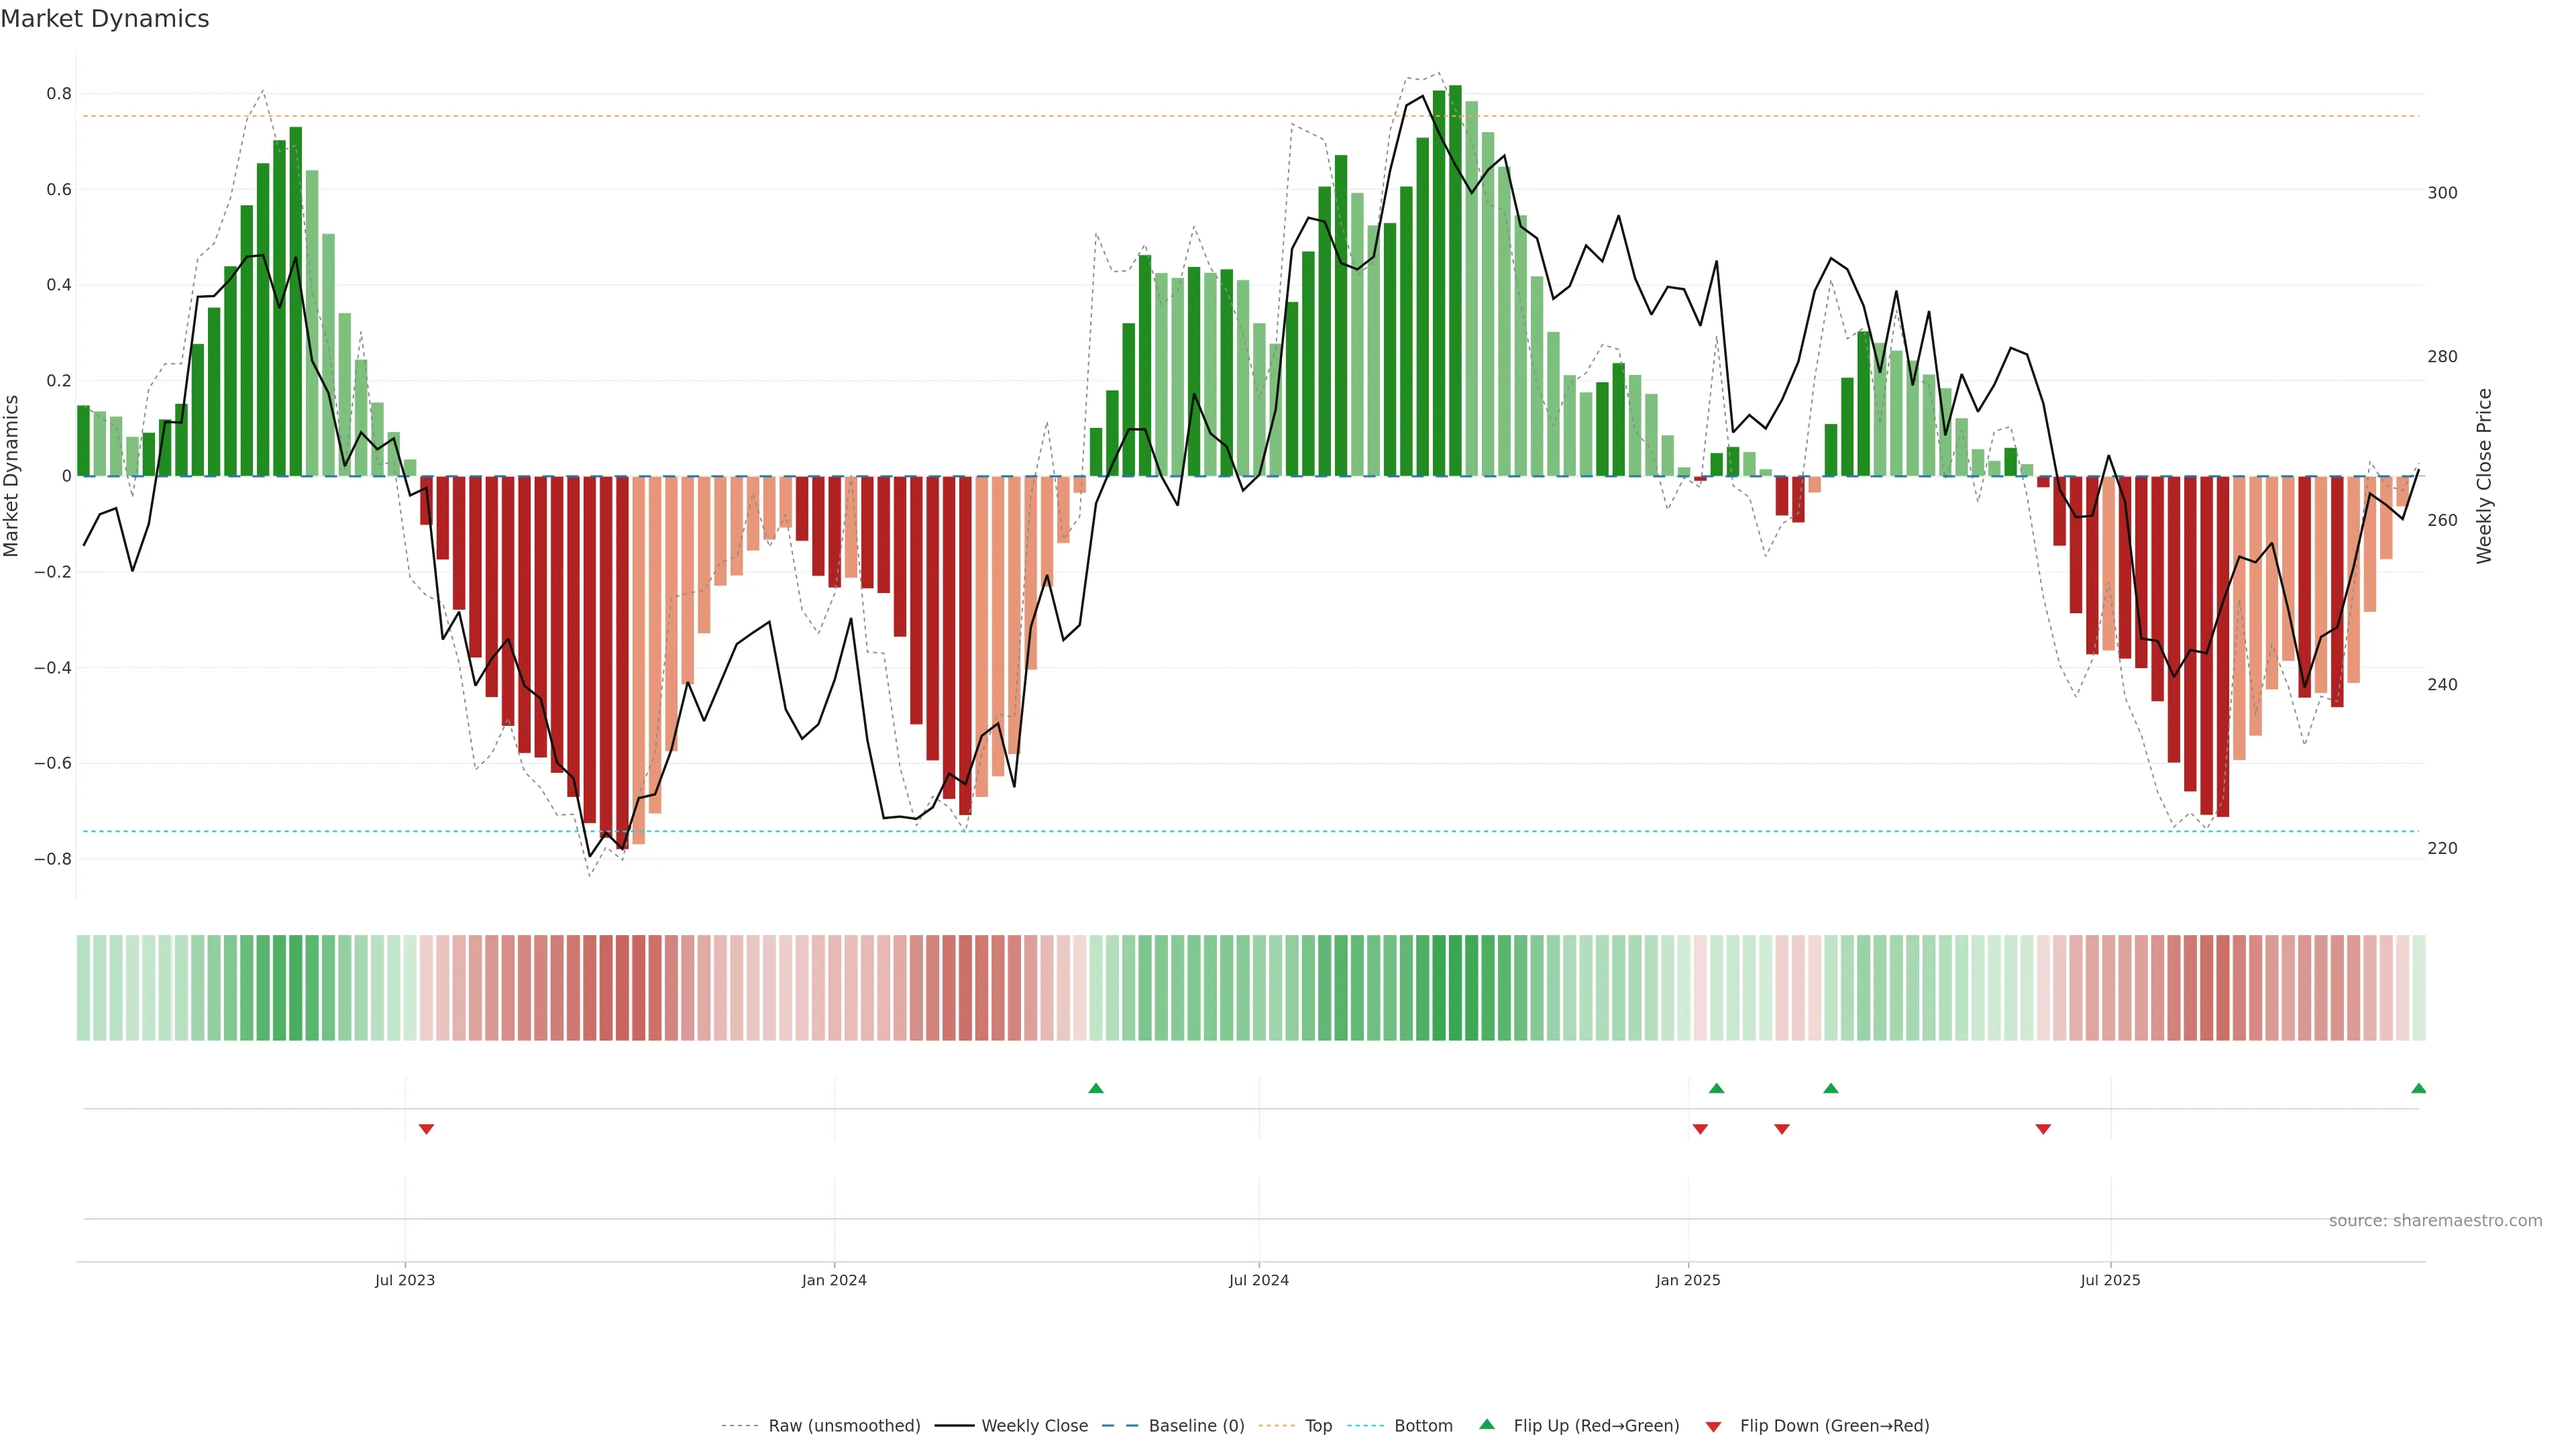Click the leftmost green flip-up triangle marker

tap(1096, 1088)
